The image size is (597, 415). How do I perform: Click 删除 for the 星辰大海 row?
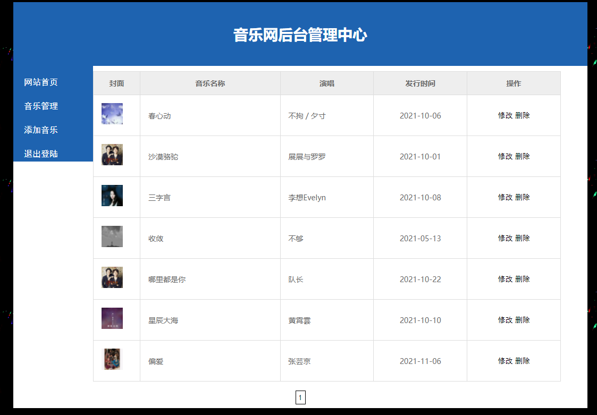pyautogui.click(x=523, y=320)
